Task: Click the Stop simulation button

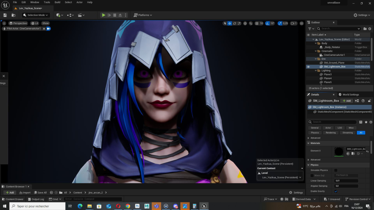Action: pos(115,15)
